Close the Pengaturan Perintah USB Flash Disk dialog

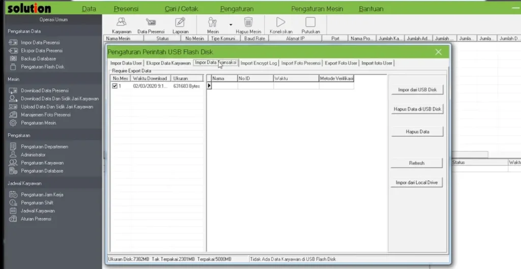coord(438,52)
